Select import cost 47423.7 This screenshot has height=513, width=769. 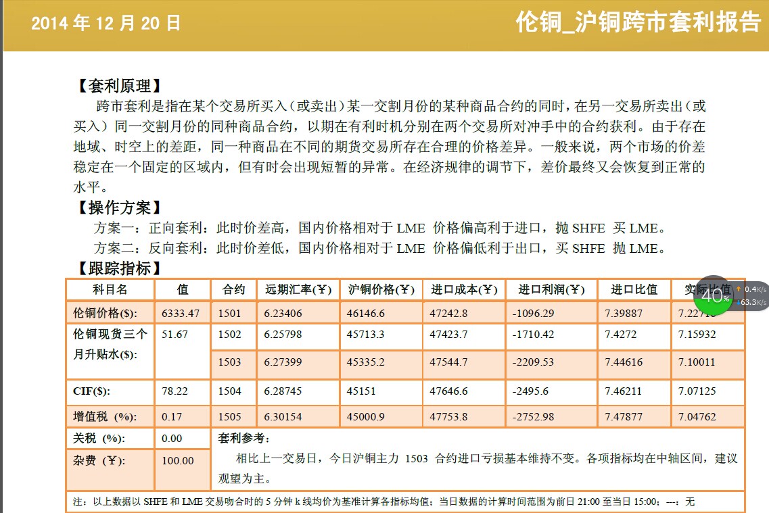[x=448, y=334]
